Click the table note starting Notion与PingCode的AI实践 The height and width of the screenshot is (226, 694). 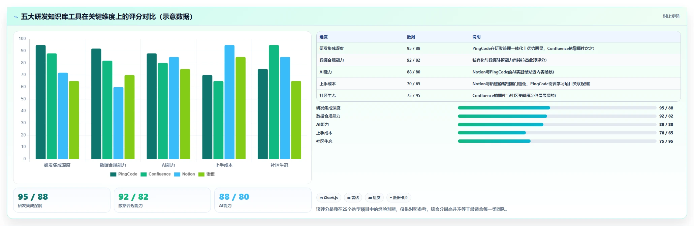(513, 72)
